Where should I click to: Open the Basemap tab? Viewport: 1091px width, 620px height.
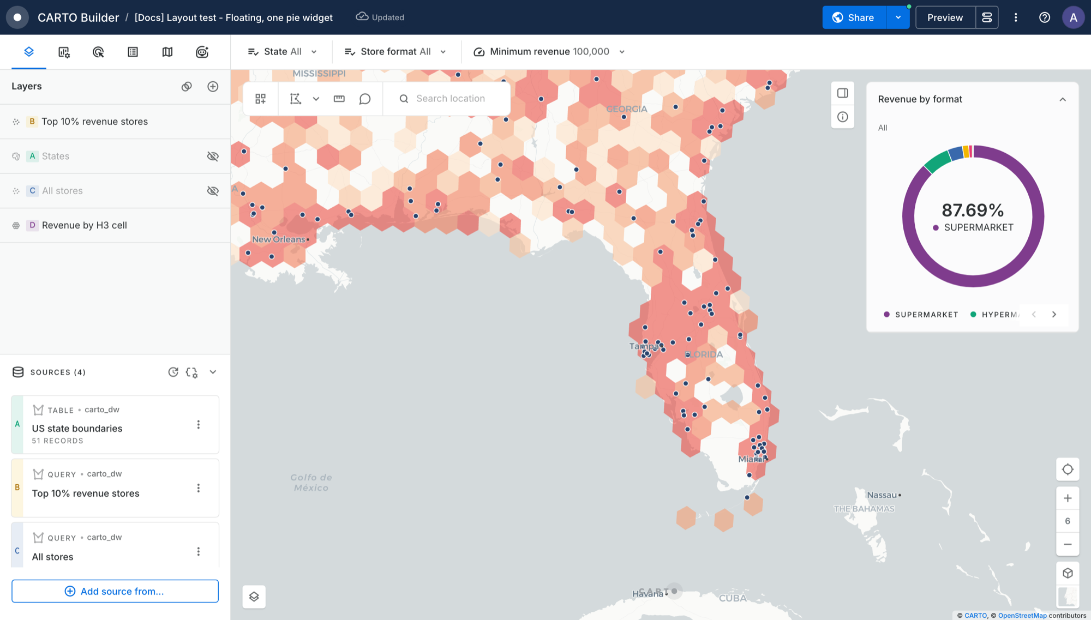coord(167,52)
